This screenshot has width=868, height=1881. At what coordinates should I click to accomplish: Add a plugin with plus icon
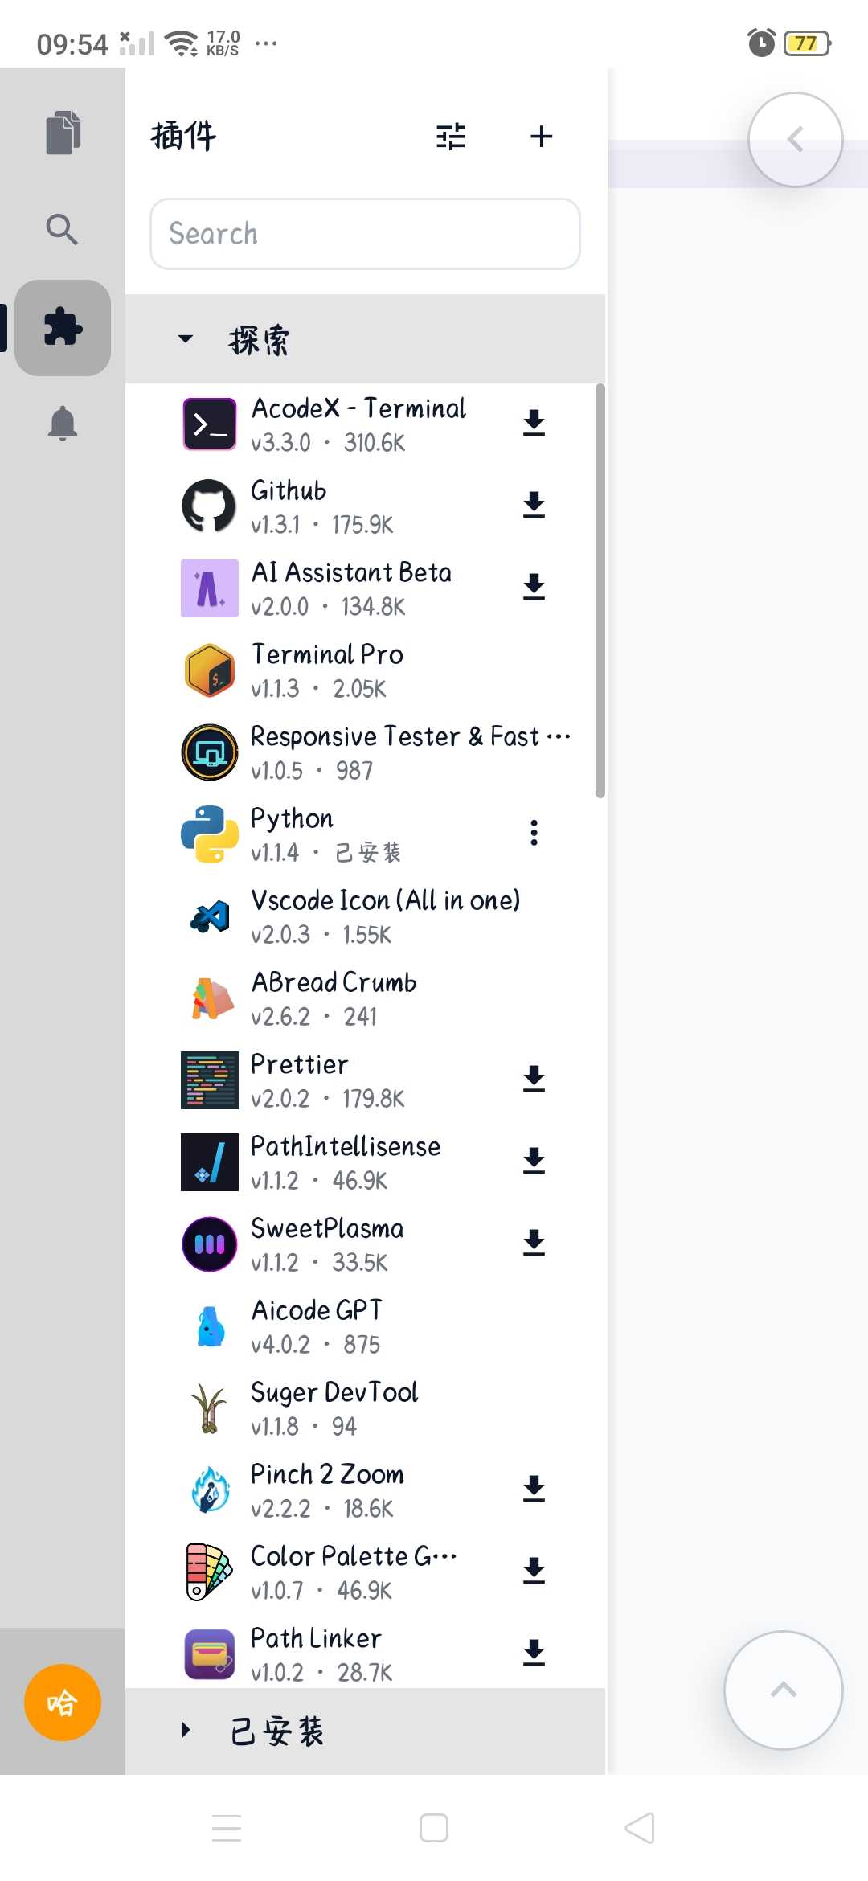point(542,137)
